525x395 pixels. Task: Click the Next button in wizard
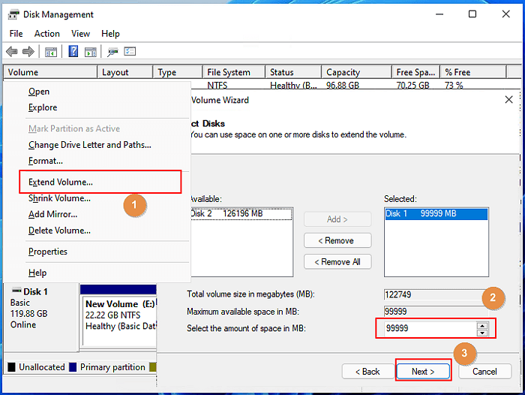pos(423,371)
